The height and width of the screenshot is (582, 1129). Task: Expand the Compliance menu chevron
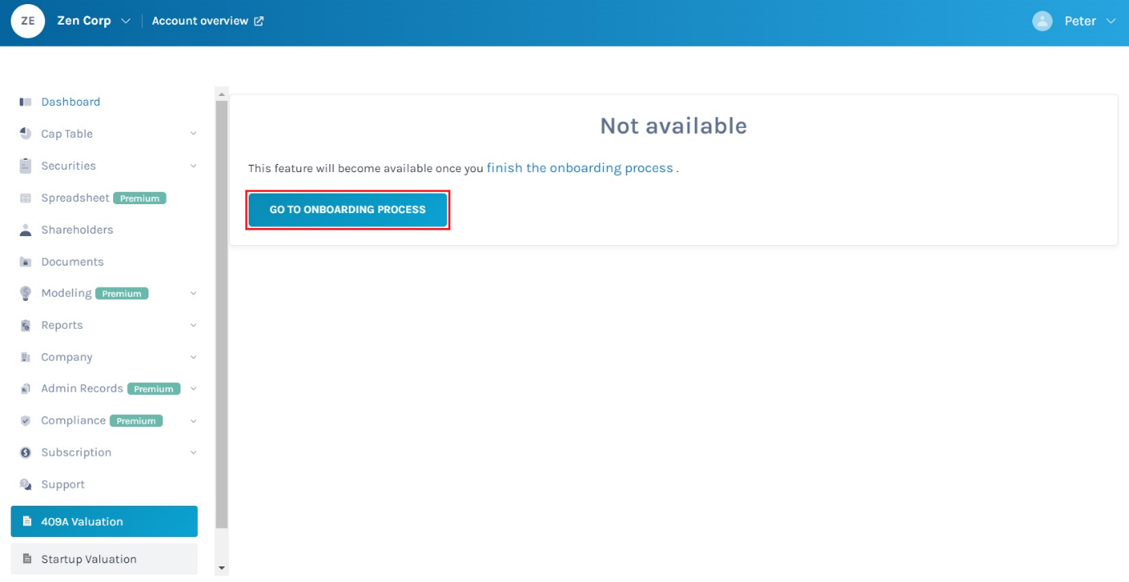pos(194,421)
